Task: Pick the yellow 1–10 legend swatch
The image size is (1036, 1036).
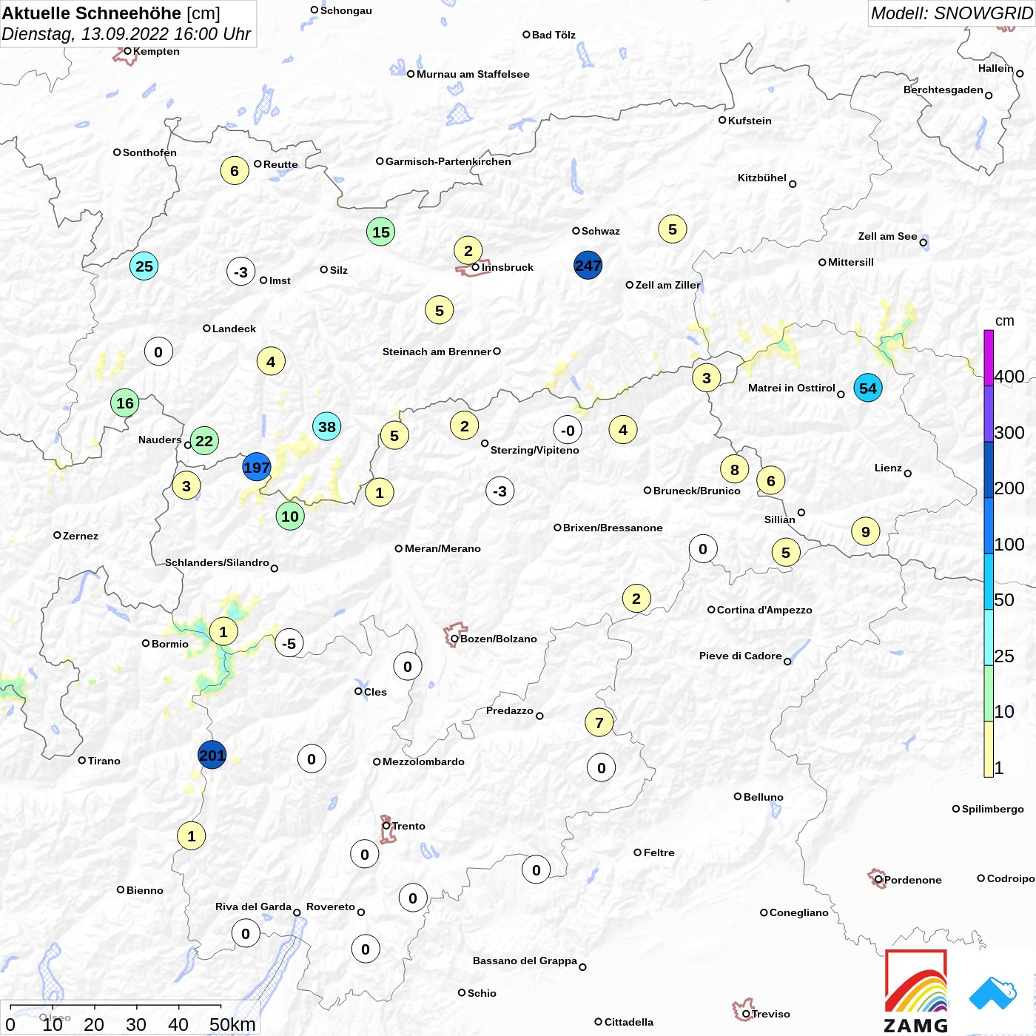Action: point(989,750)
